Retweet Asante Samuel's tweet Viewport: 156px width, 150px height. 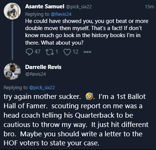pos(50,52)
